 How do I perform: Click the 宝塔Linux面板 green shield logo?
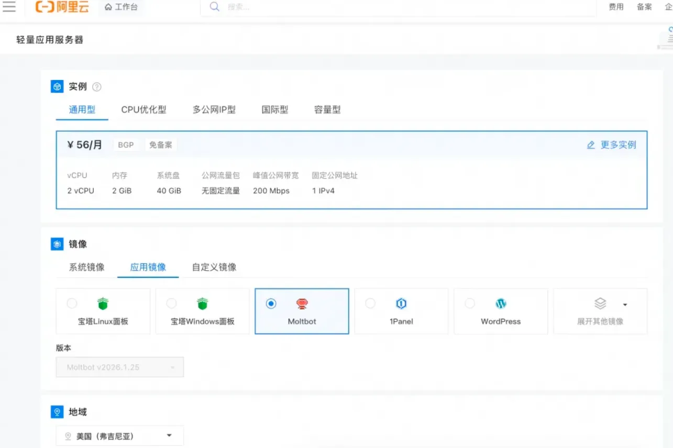[x=103, y=304]
